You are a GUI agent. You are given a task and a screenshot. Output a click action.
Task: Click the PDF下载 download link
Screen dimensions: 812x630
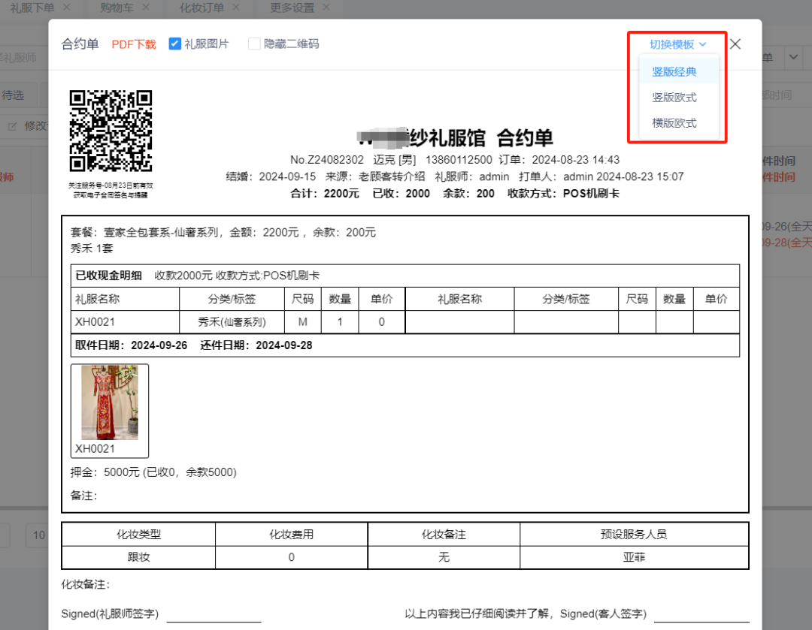(133, 44)
